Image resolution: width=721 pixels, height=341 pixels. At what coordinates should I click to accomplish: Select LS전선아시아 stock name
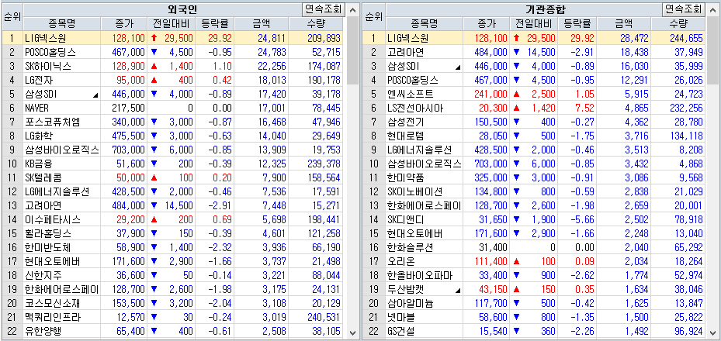point(414,108)
